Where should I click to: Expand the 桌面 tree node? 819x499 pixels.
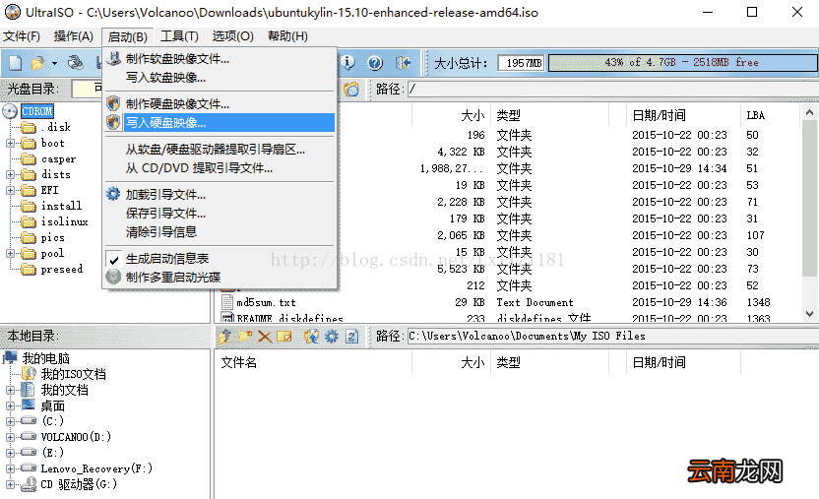click(x=10, y=405)
